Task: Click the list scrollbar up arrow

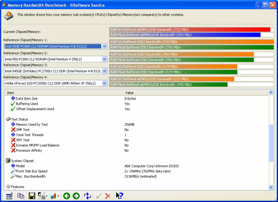Action: (271, 92)
